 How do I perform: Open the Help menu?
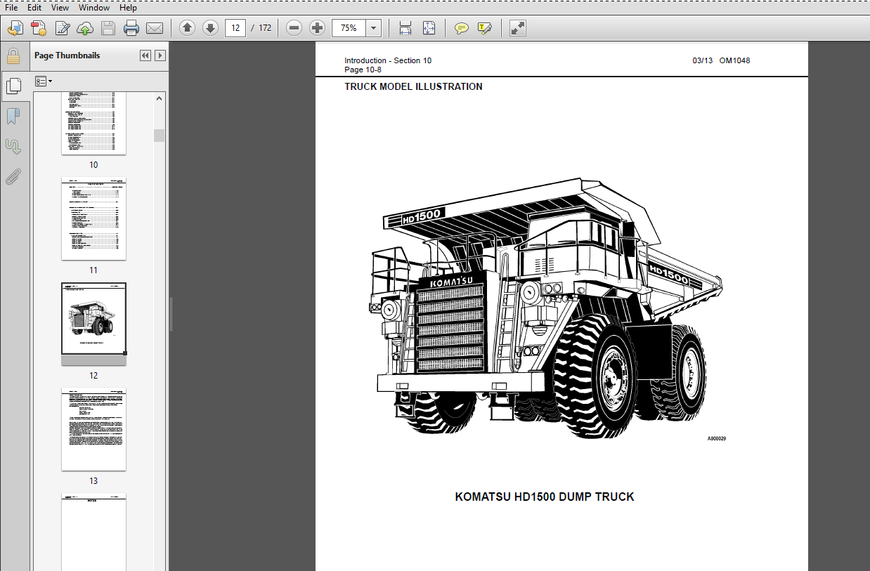[x=128, y=8]
